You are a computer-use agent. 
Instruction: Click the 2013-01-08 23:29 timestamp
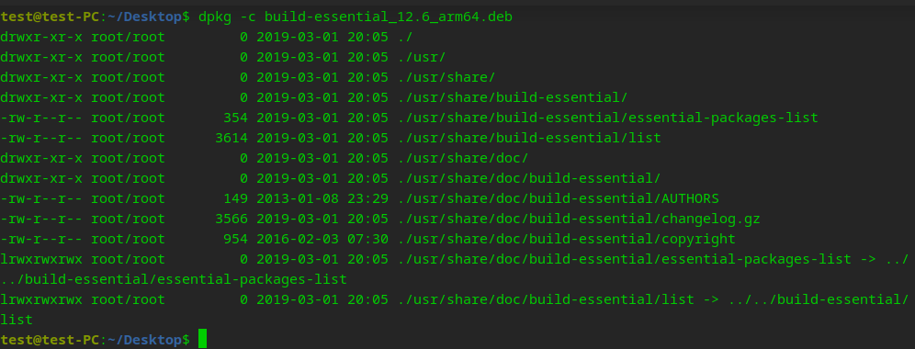tap(322, 199)
